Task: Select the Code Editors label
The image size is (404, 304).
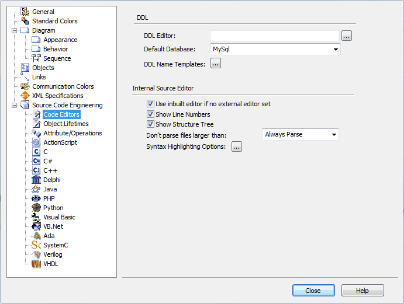Action: coord(61,114)
